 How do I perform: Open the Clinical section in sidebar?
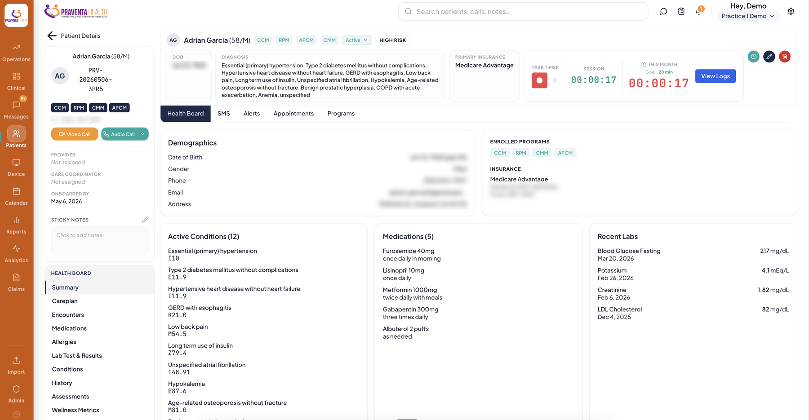click(16, 82)
